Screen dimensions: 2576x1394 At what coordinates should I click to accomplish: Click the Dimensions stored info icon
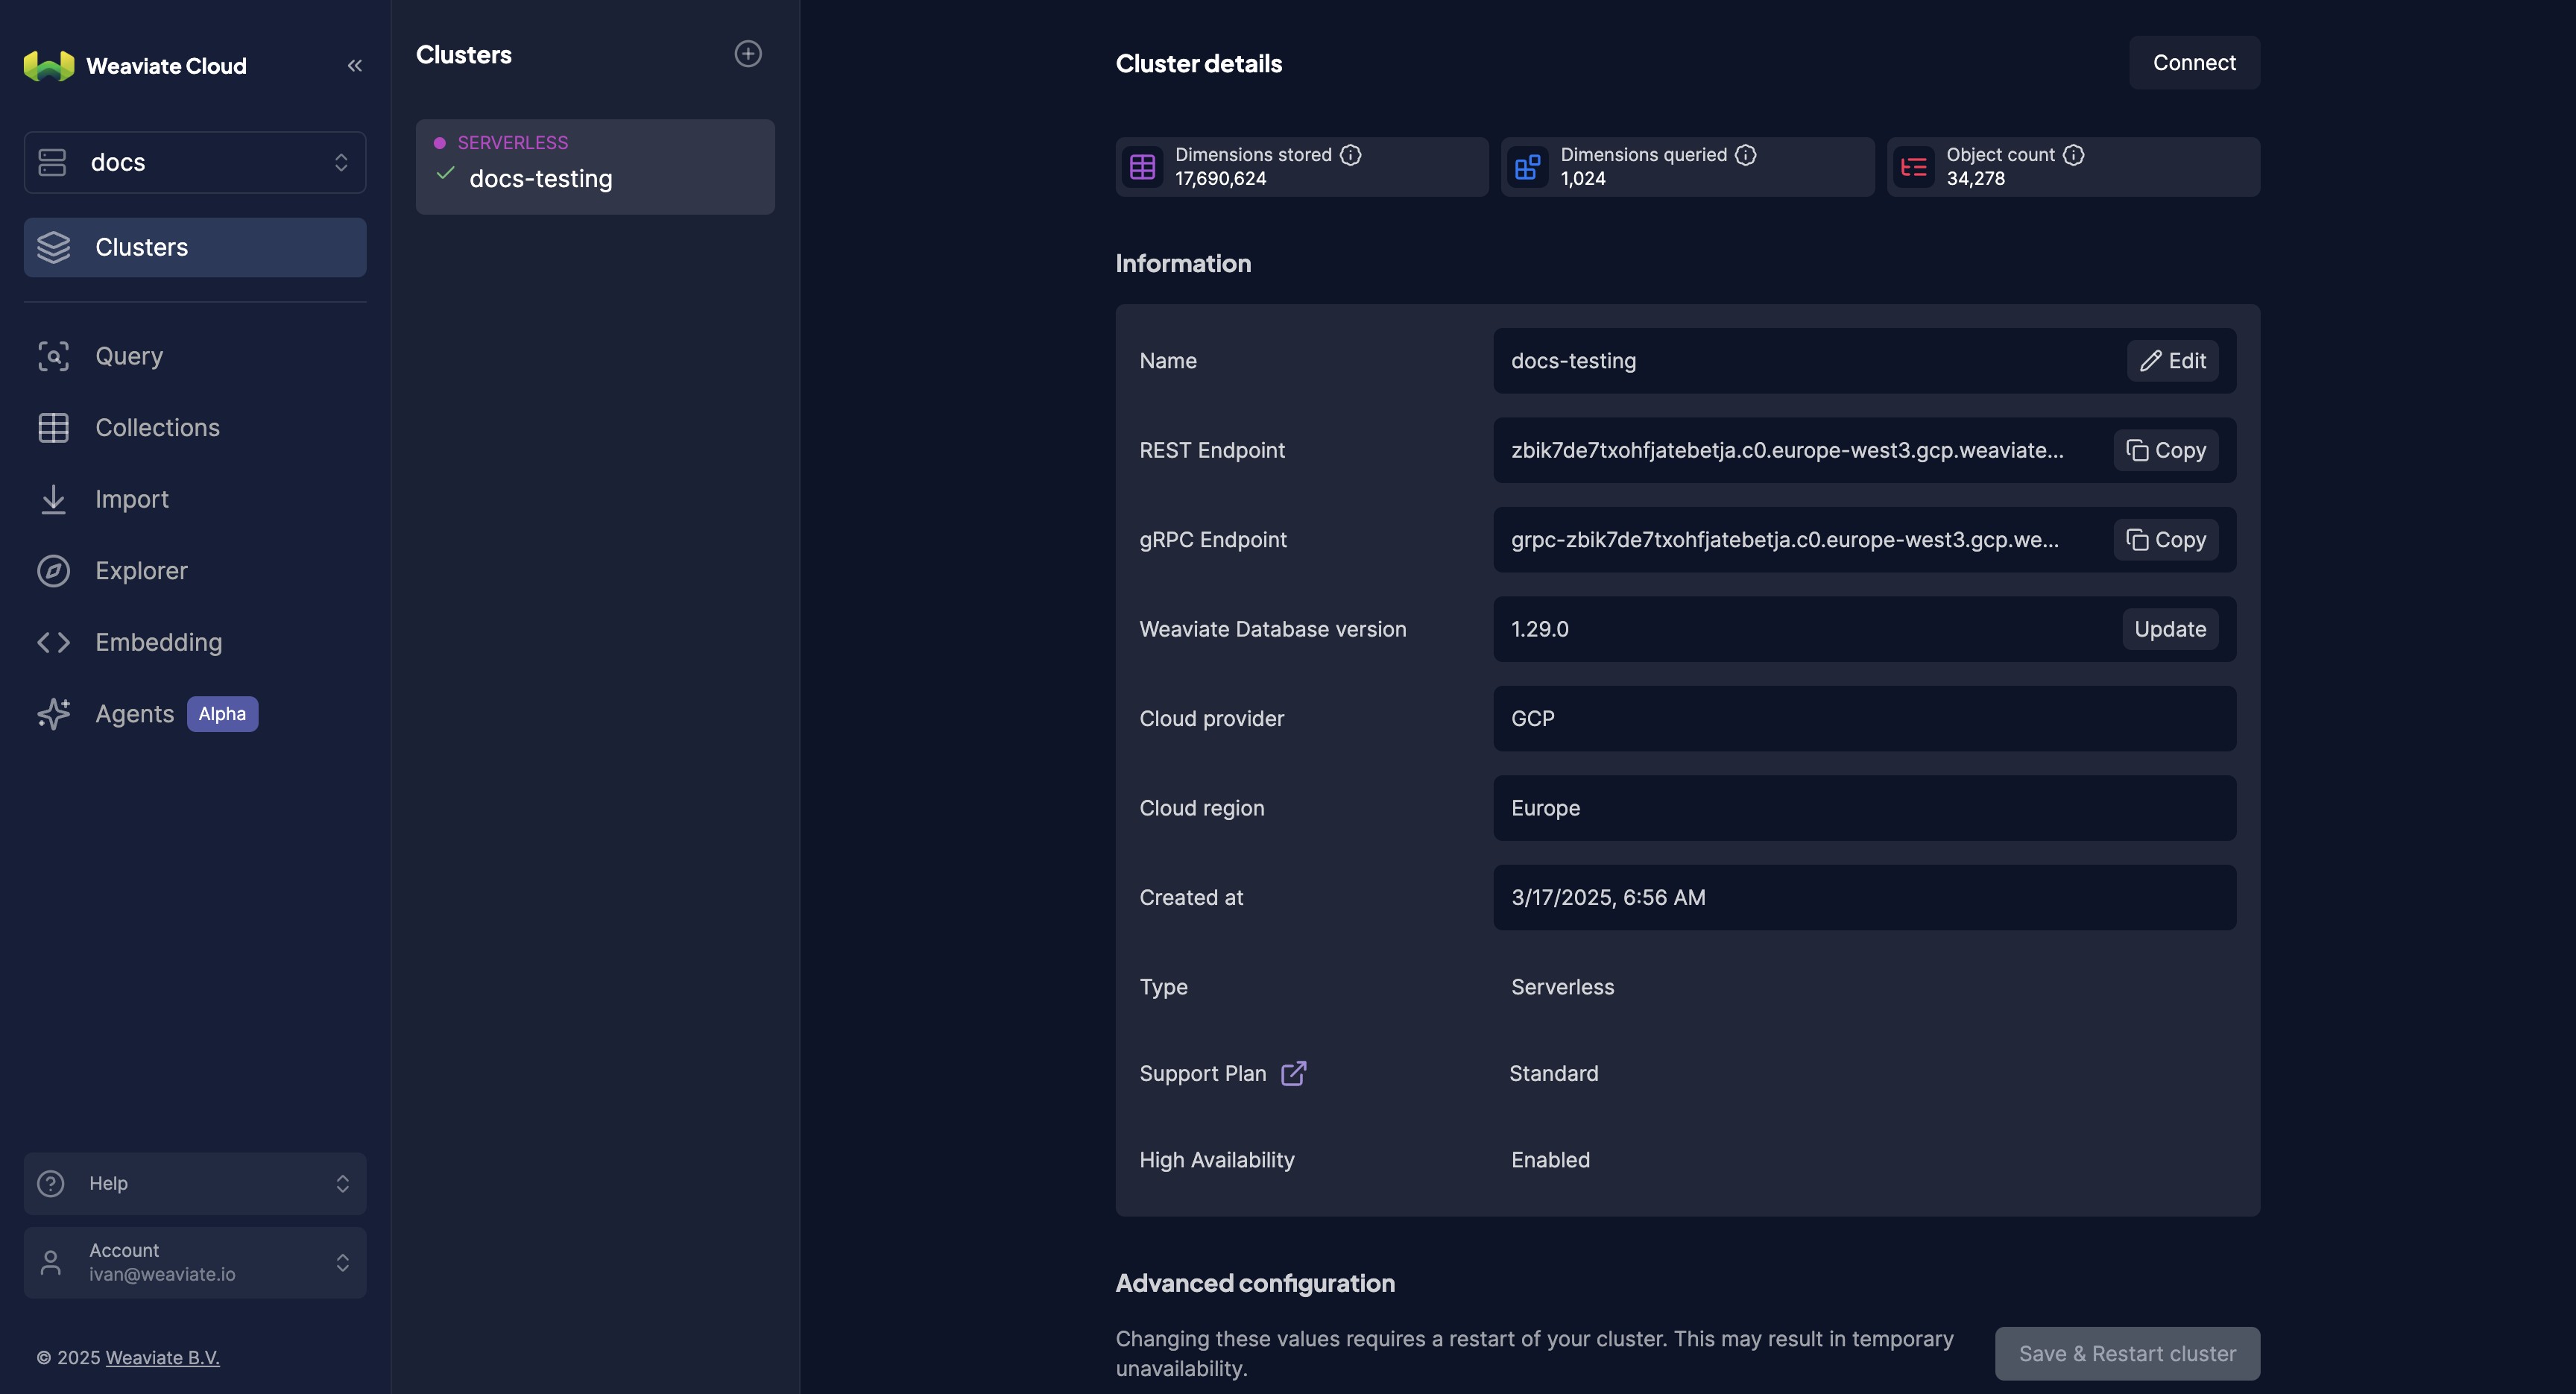tap(1351, 154)
